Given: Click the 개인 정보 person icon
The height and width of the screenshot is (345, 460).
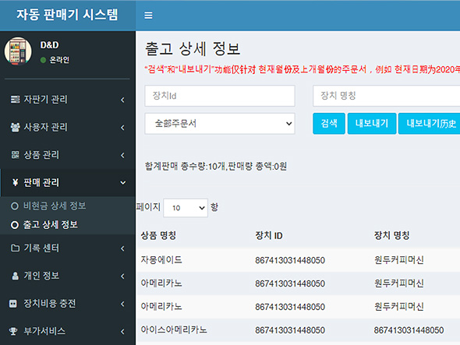Looking at the screenshot, I should pos(16,276).
